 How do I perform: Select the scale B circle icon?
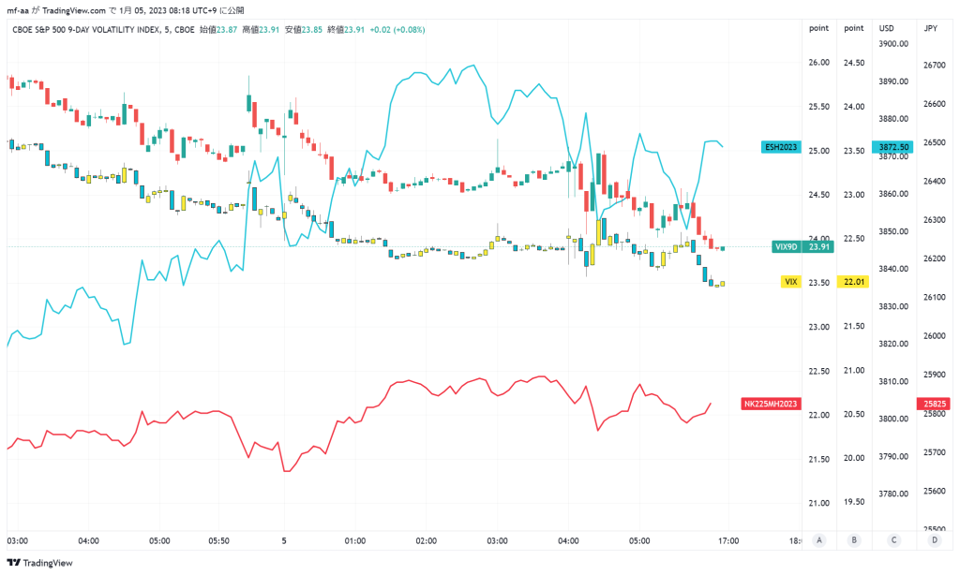854,540
